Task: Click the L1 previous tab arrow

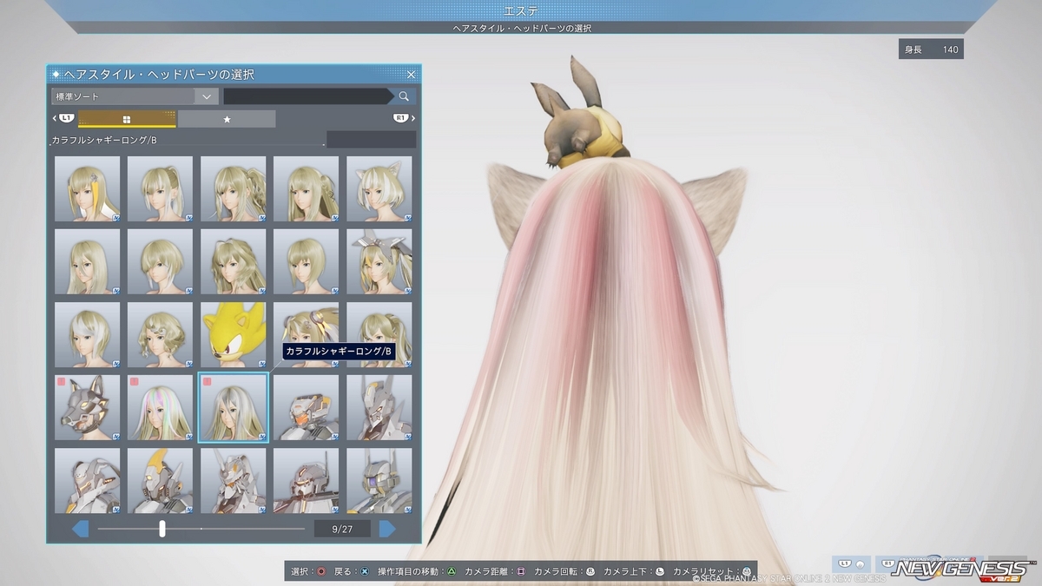Action: [65, 118]
